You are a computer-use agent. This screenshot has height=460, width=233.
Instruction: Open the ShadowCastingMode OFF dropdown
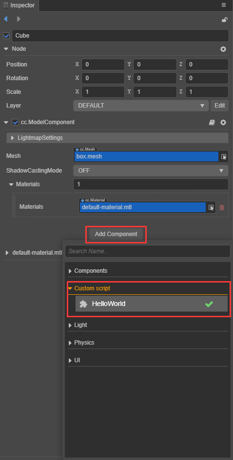pyautogui.click(x=151, y=171)
